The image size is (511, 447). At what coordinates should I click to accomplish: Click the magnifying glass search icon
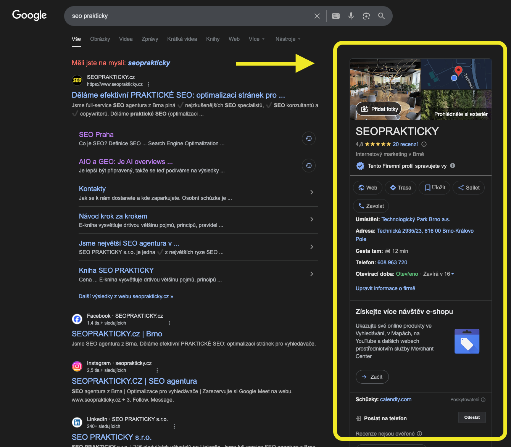(x=381, y=16)
